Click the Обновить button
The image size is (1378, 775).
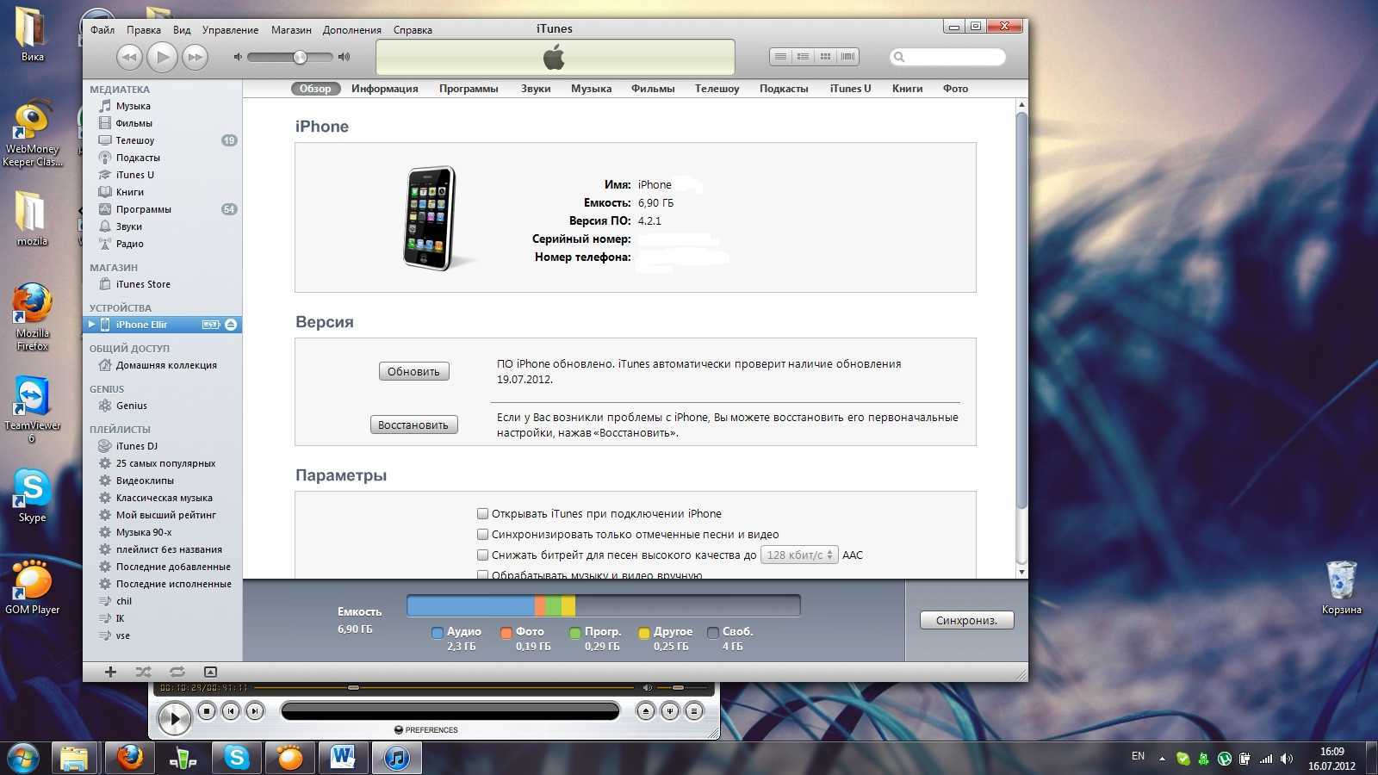[x=413, y=371]
